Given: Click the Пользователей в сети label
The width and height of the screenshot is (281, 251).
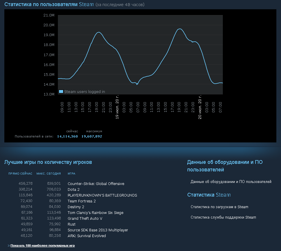Looking at the screenshot, I should (x=34, y=136).
